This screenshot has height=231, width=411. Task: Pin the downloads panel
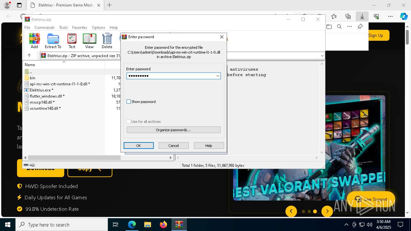pos(360,27)
